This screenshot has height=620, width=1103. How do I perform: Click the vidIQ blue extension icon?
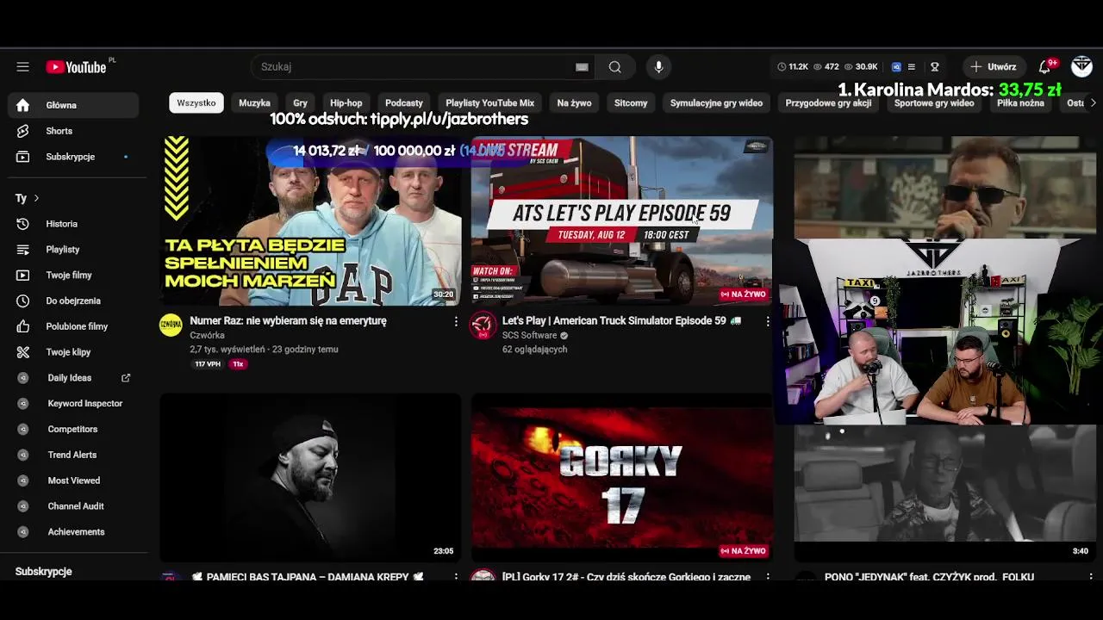[x=896, y=66]
